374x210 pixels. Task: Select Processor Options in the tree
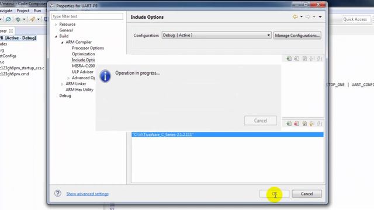tap(88, 48)
